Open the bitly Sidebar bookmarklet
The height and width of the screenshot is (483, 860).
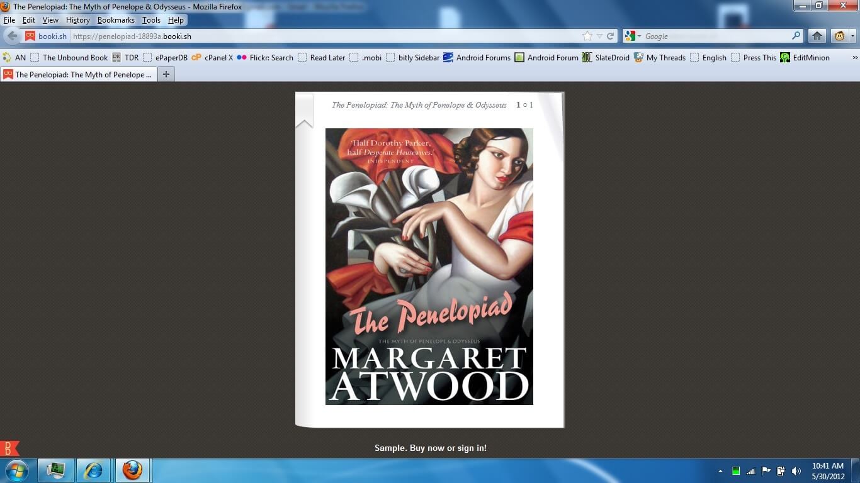point(412,57)
